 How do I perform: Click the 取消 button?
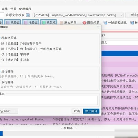[77, 111]
